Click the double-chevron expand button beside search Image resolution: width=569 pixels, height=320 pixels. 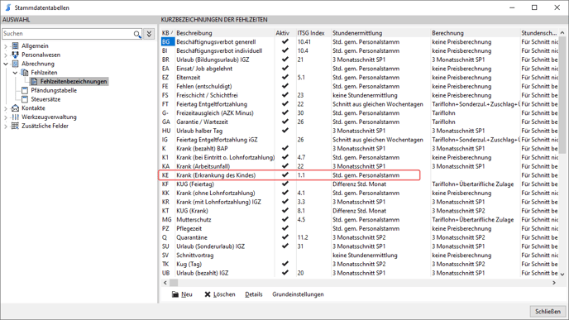(149, 34)
